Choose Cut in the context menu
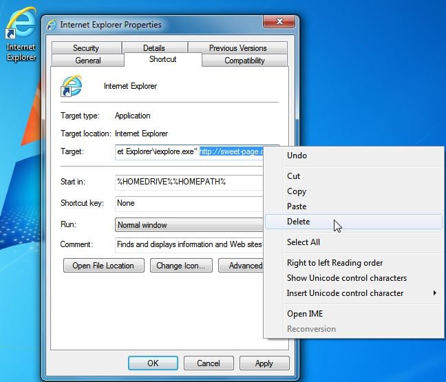 click(x=354, y=176)
